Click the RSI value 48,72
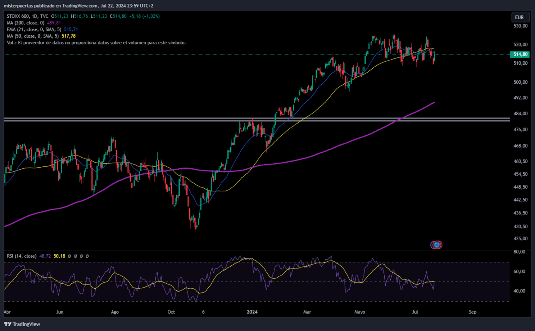This screenshot has width=535, height=331. pos(45,256)
